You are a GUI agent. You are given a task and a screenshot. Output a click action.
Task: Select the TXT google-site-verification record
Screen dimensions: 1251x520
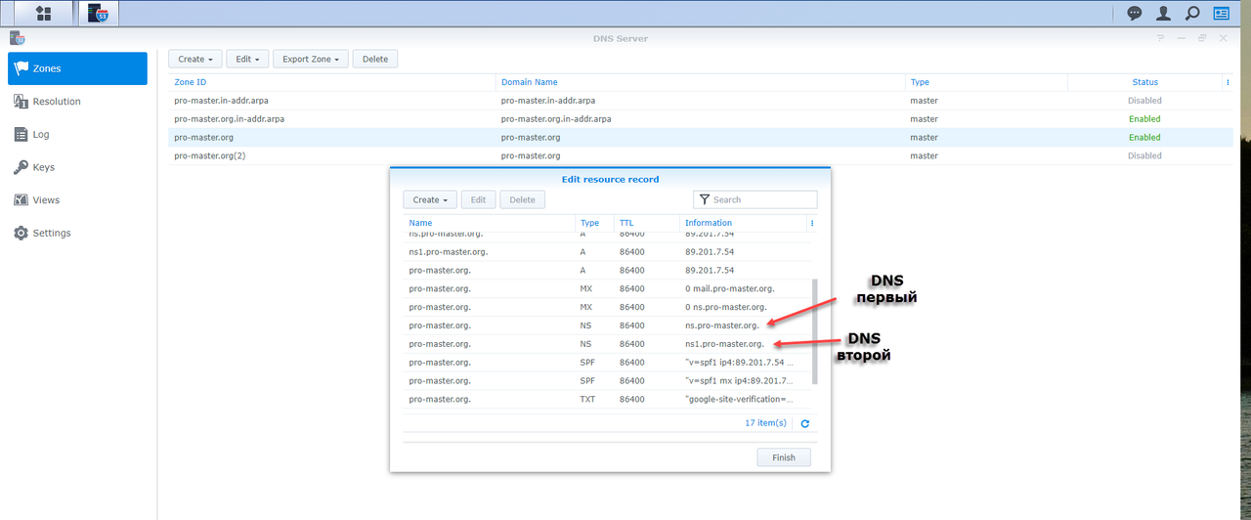pyautogui.click(x=607, y=399)
